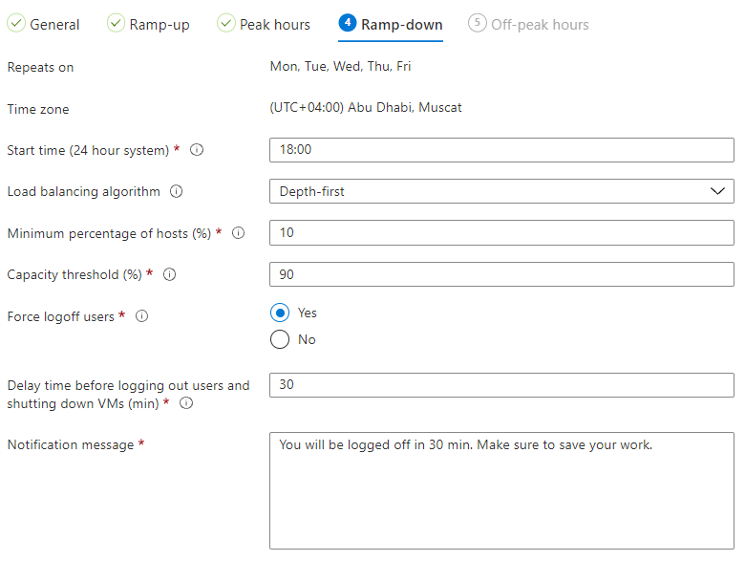Edit the delay time before logout field

click(501, 385)
